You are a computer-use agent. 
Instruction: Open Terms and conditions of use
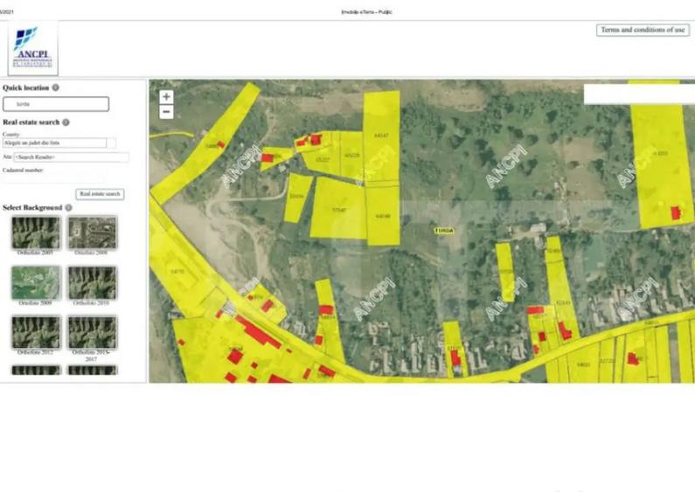pos(643,30)
